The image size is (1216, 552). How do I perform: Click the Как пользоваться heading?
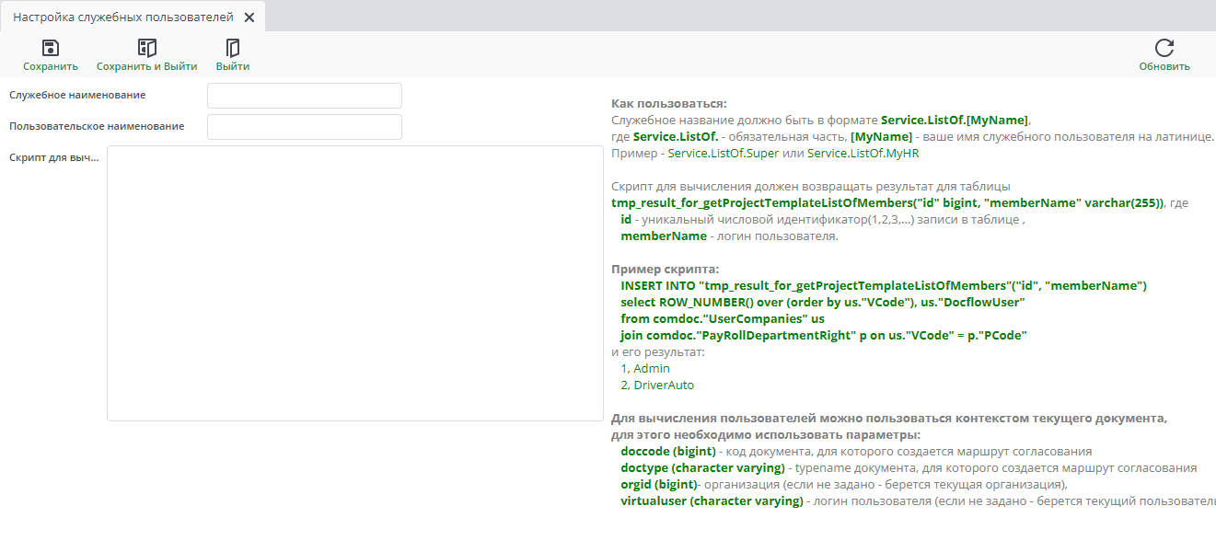coord(669,104)
